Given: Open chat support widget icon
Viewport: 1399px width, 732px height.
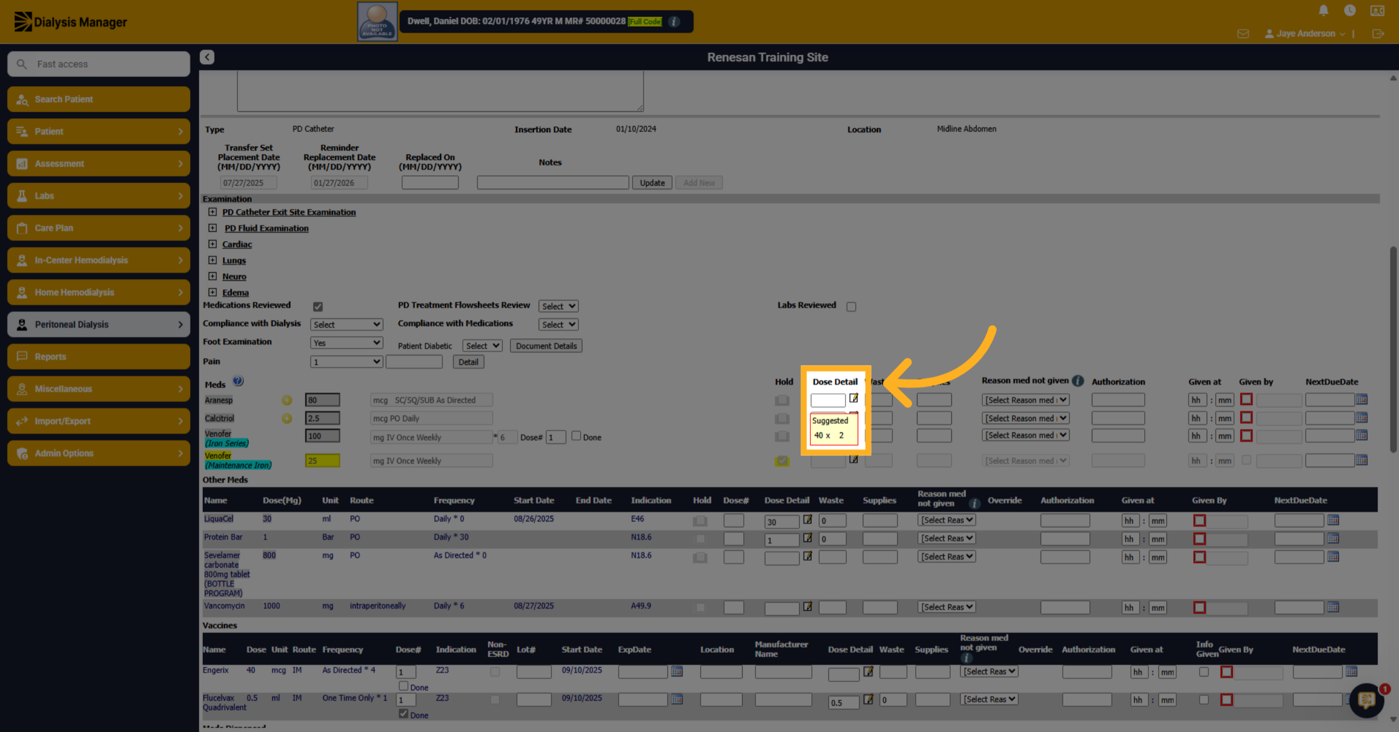Looking at the screenshot, I should (x=1367, y=699).
